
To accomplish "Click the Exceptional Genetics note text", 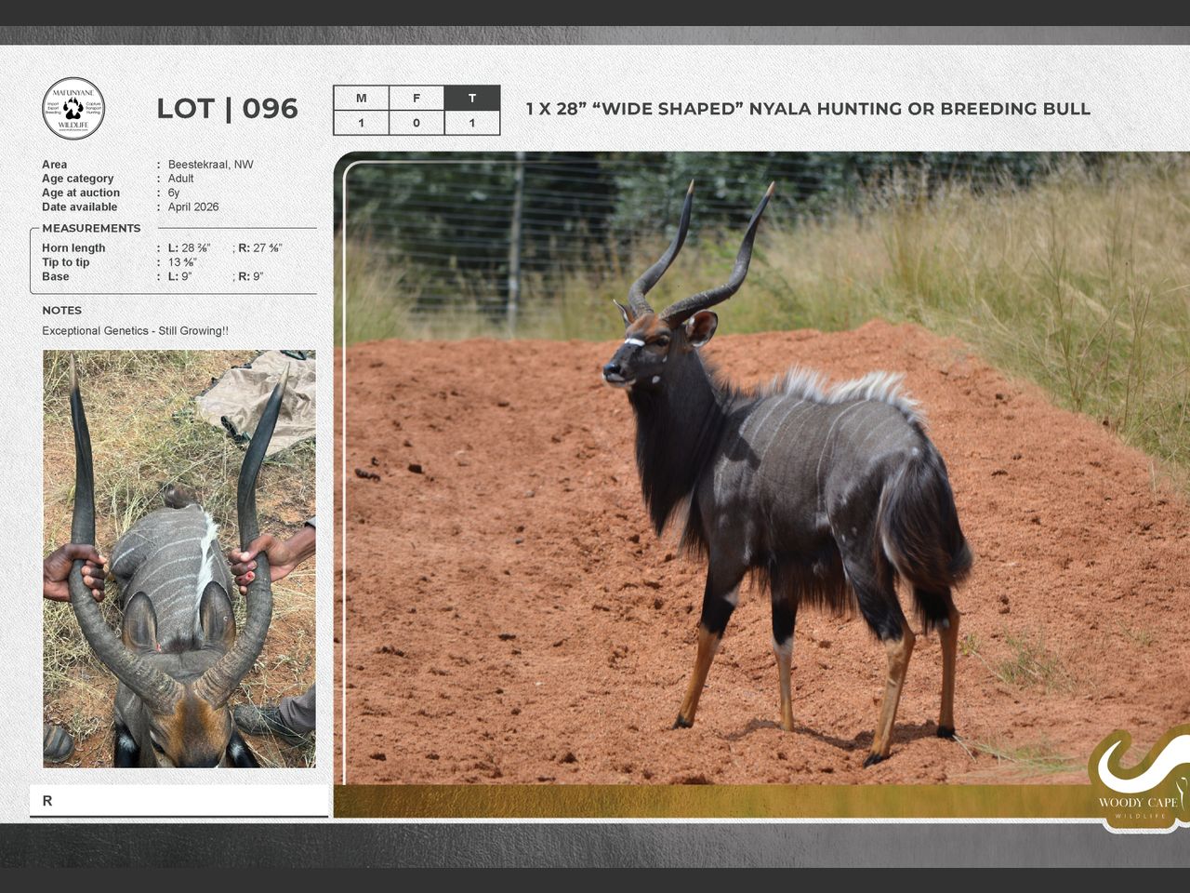I will [x=135, y=331].
